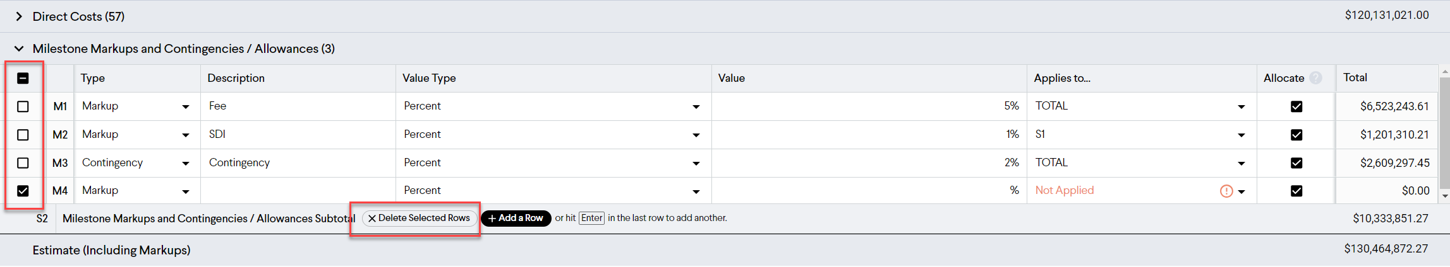Check the M1 row selection checkbox
The width and height of the screenshot is (1450, 267).
[23, 106]
